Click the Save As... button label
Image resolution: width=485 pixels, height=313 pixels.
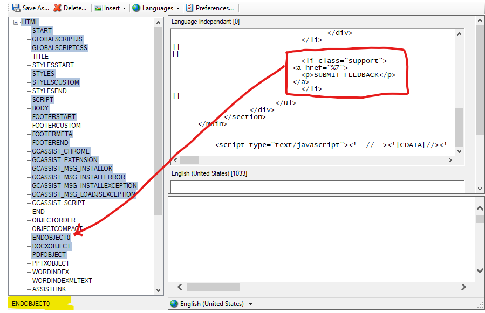point(36,8)
